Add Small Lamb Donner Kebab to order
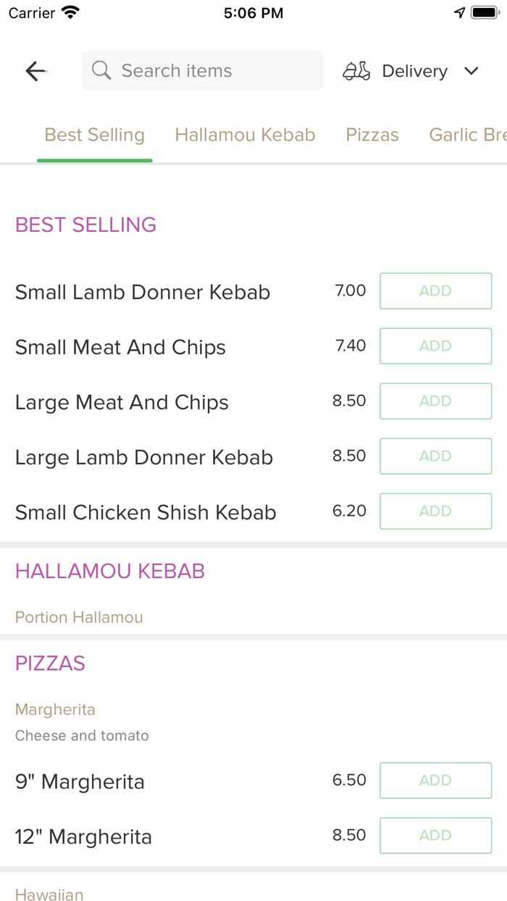This screenshot has height=901, width=507. tap(435, 290)
